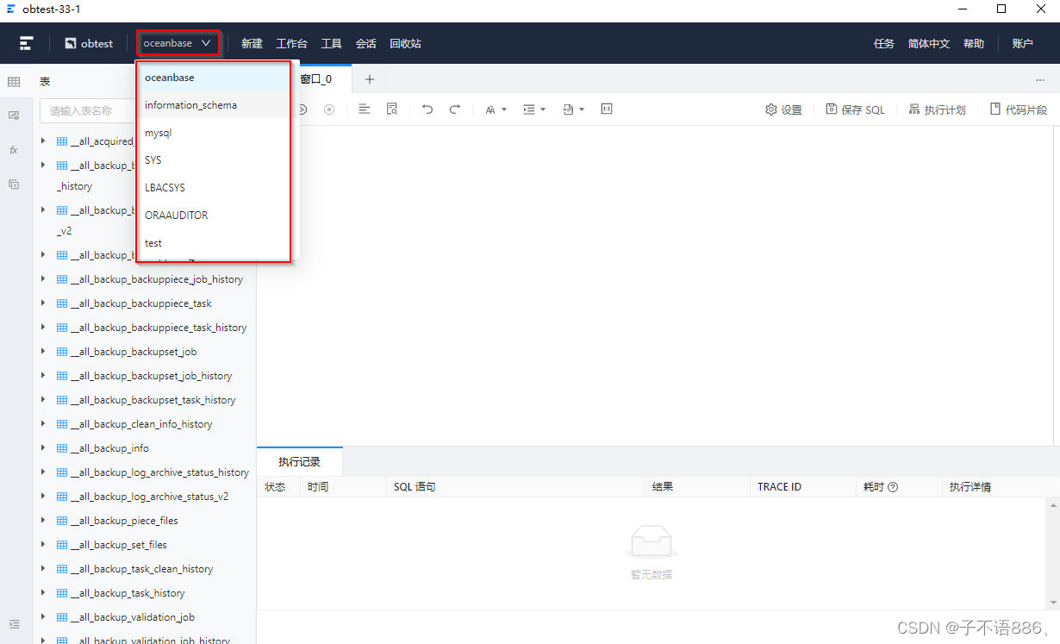
Task: Choose test from the database list
Action: [x=214, y=243]
